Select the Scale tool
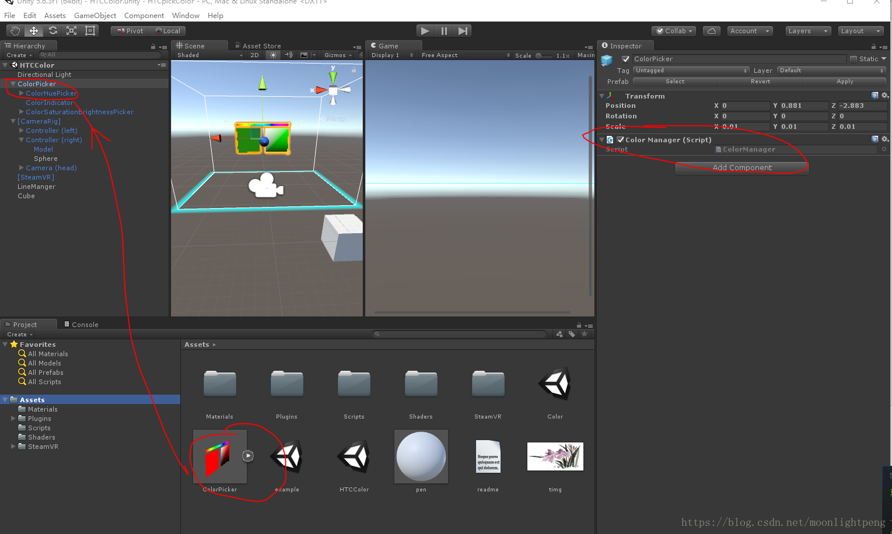The width and height of the screenshot is (892, 534). tap(71, 31)
